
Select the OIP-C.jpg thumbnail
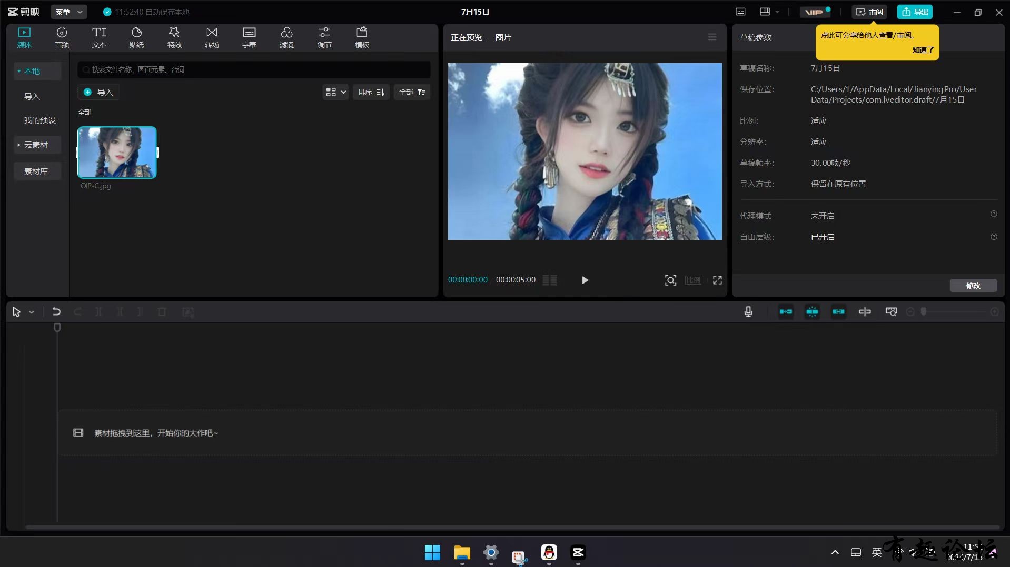tap(117, 153)
